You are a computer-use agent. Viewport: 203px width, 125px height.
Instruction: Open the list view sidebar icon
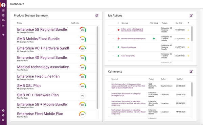[3, 10]
